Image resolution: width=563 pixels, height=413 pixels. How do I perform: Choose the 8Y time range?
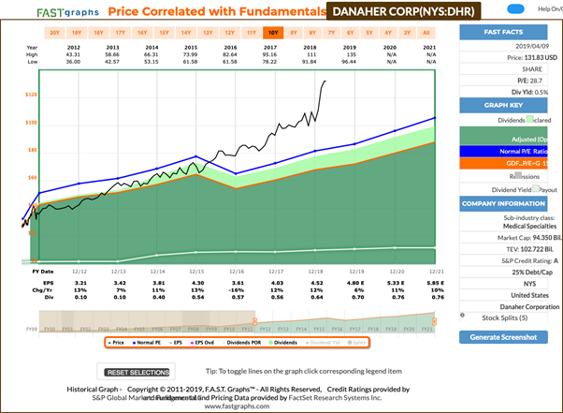tap(312, 33)
